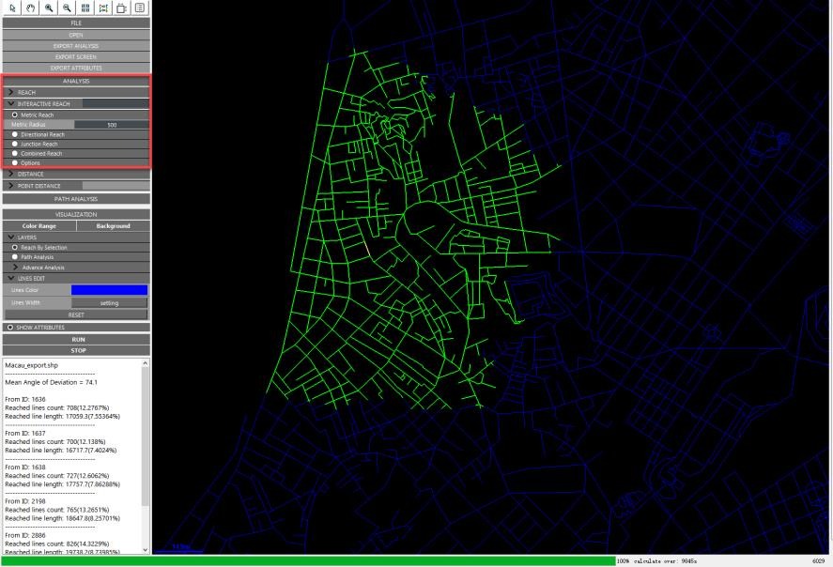The height and width of the screenshot is (567, 833).
Task: Click the From ID: 1638 entry
Action: 25,467
